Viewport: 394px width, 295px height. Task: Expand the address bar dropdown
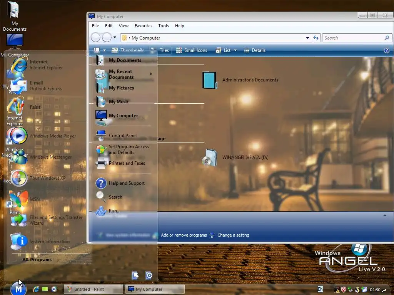307,38
